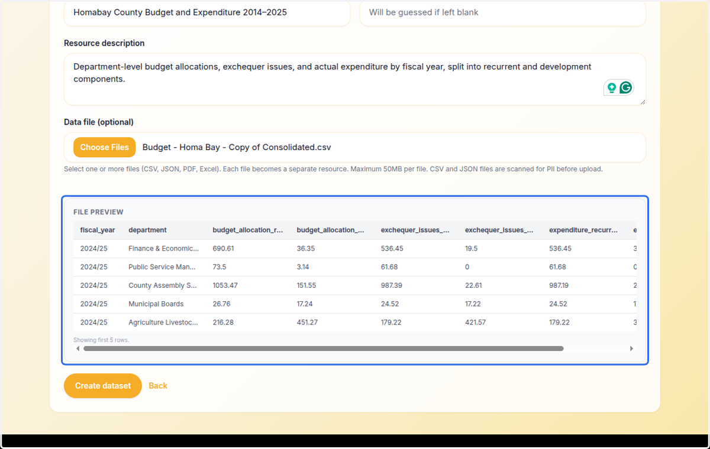
Task: Click the preview scrollbar left arrow
Action: tap(78, 349)
